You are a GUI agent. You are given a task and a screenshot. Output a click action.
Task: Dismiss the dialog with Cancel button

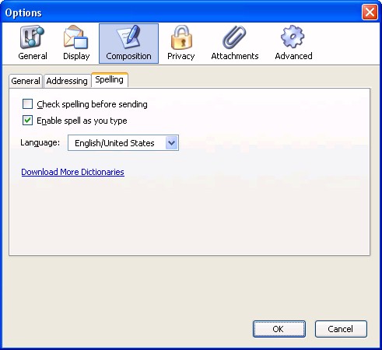[341, 329]
